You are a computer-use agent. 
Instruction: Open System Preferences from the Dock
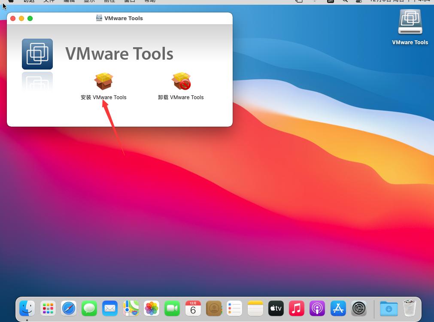[359, 308]
